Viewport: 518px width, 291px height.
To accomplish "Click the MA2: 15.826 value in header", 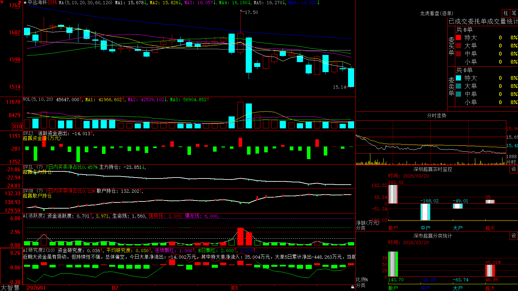I will point(166,3).
